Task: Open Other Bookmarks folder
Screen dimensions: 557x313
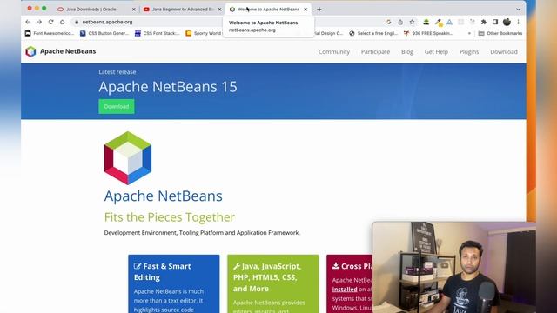Action: [x=500, y=33]
